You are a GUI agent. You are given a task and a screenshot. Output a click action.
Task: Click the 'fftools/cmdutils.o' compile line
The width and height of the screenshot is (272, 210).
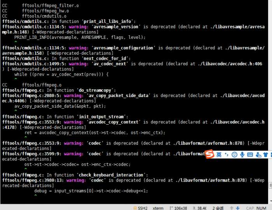click(34, 16)
